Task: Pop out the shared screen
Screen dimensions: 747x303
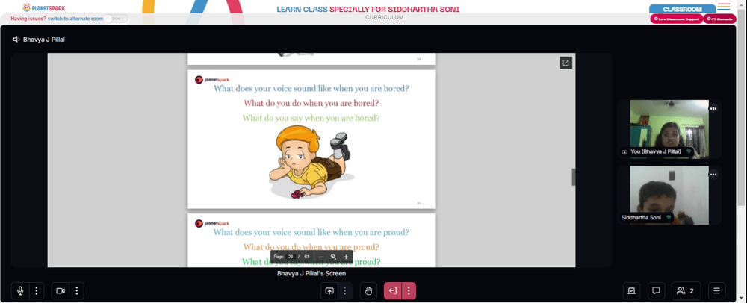Action: (x=565, y=63)
